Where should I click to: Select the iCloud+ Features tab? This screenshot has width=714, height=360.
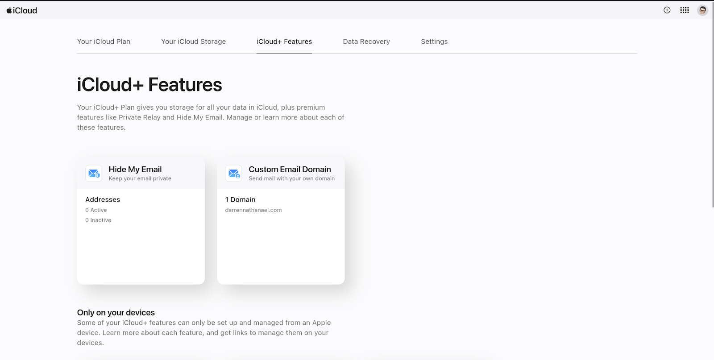[x=284, y=41]
